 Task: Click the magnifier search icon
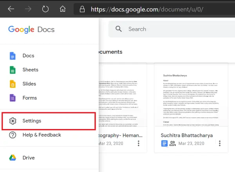119,29
